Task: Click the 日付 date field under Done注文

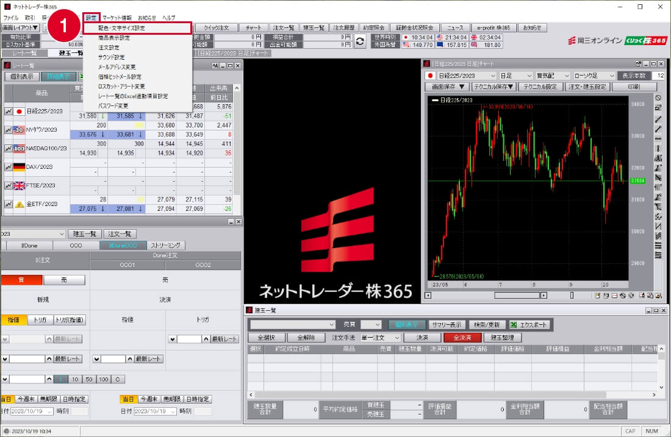Action: [x=156, y=411]
